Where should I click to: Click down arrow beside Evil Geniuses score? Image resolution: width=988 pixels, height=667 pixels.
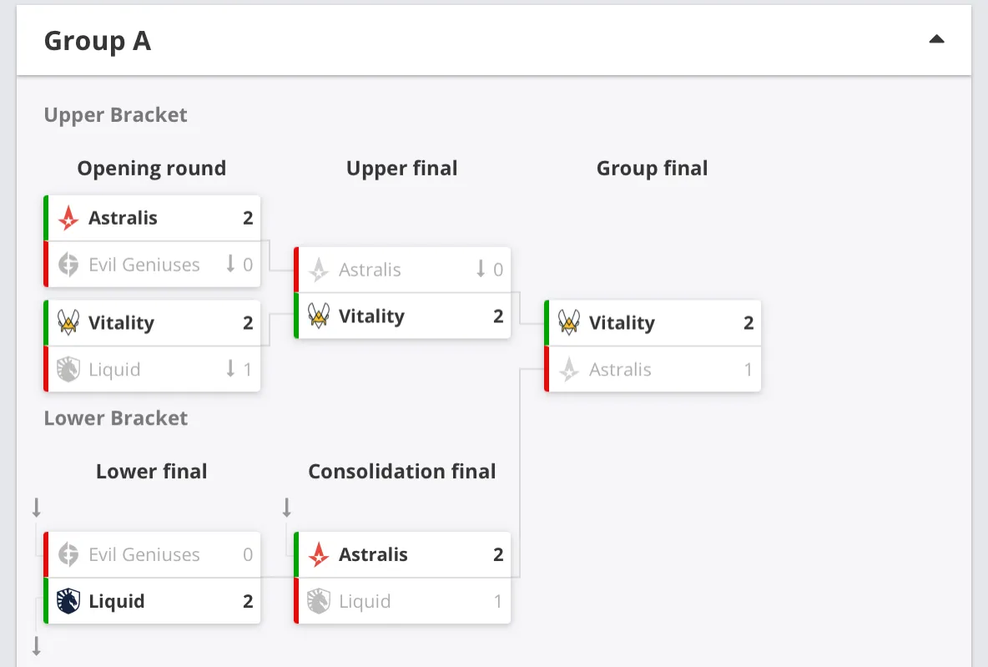coord(230,264)
